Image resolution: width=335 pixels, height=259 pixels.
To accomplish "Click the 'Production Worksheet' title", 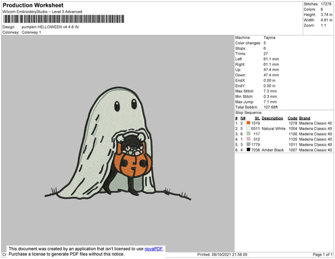I will 33,6.
